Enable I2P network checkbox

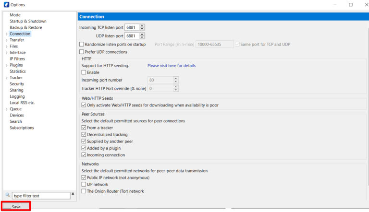pyautogui.click(x=84, y=184)
